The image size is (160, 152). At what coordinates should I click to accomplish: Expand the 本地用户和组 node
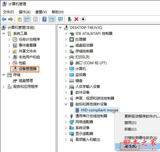pos(9,57)
